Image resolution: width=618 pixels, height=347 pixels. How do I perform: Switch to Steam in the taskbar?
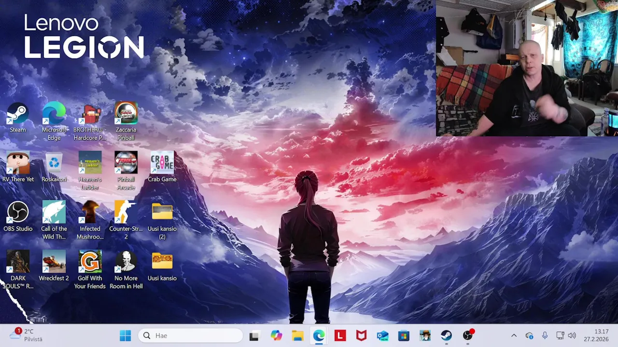(446, 335)
